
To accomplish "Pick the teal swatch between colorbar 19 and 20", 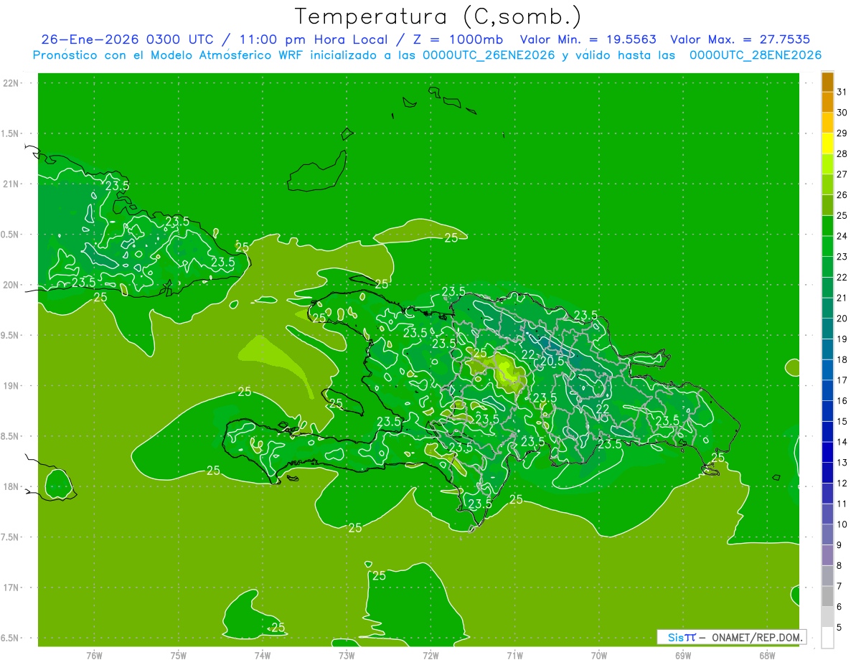I will click(827, 329).
